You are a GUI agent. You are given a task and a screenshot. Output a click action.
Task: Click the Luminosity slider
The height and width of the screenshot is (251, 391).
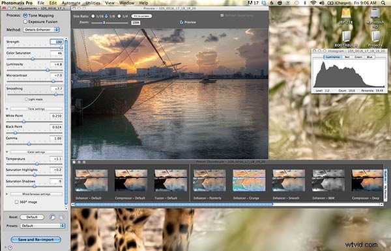(x=35, y=70)
